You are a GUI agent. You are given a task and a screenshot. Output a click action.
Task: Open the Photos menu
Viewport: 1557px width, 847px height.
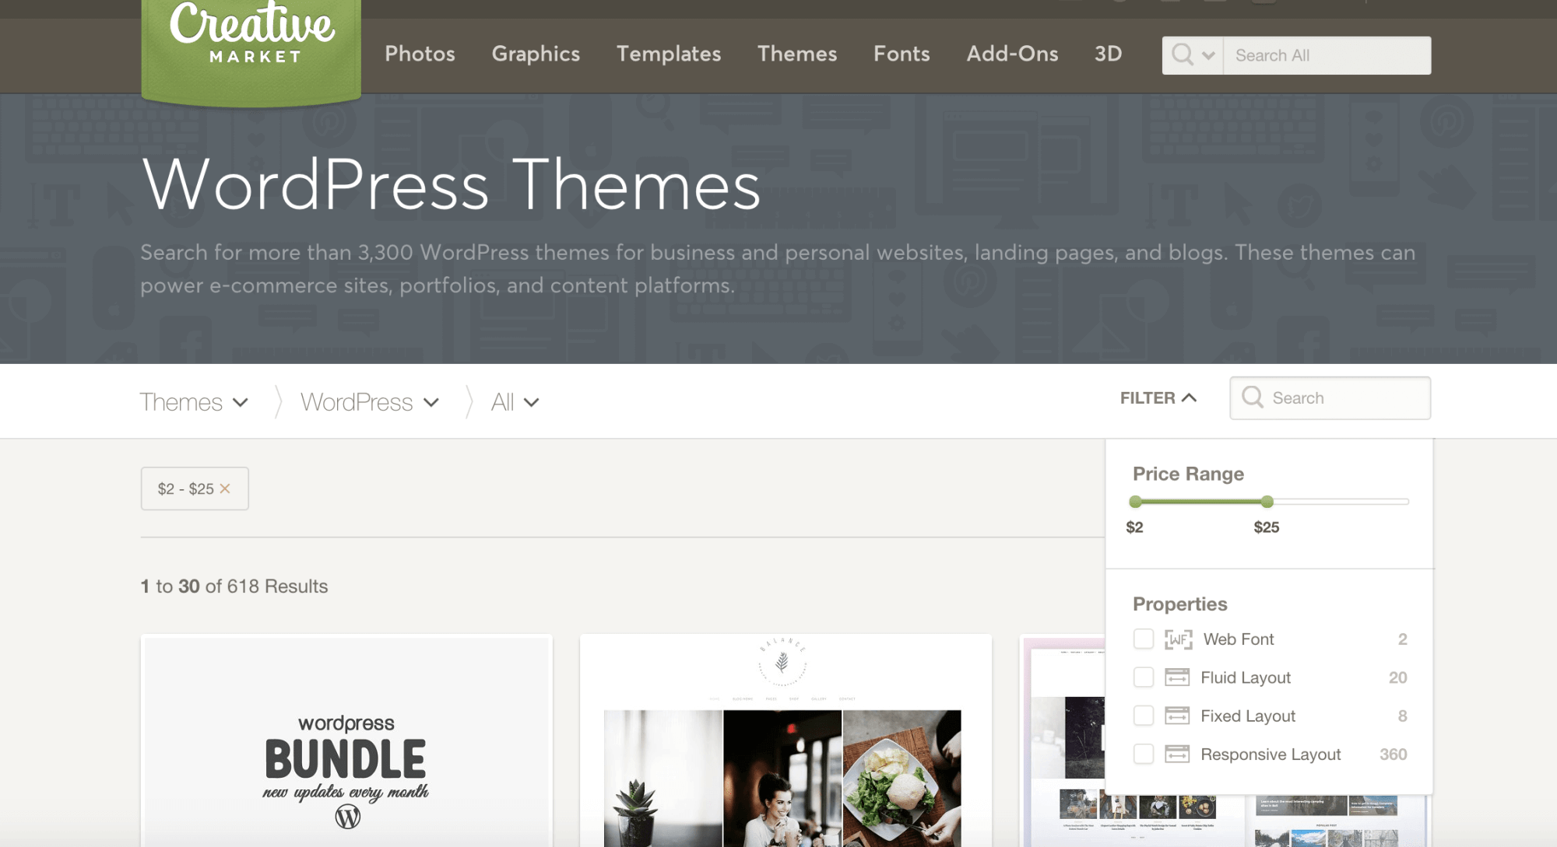coord(420,54)
